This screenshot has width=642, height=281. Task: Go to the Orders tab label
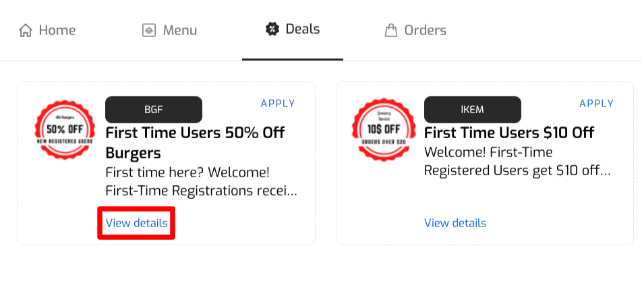426,30
